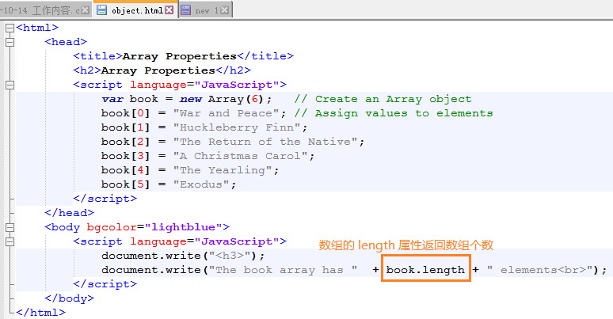Switch to the new 1 tab
The height and width of the screenshot is (319, 613).
206,10
